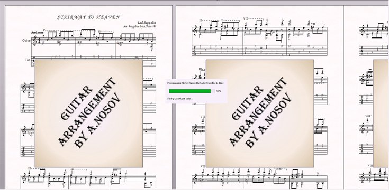This screenshot has width=389, height=190.
Task: Click the "Saving continuous data..." status text
Action: [180, 99]
